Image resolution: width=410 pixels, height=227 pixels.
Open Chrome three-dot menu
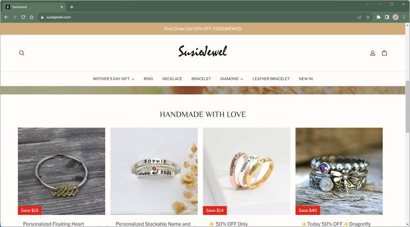coord(404,17)
